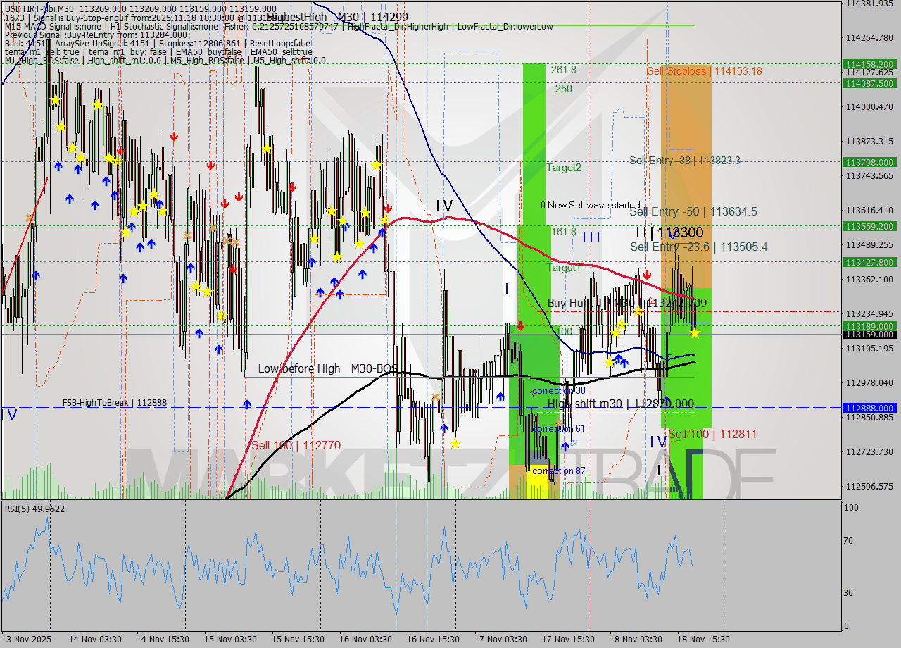Viewport: 901px width, 648px height.
Task: Click the red sell arrow above the recent candles
Action: 648,275
